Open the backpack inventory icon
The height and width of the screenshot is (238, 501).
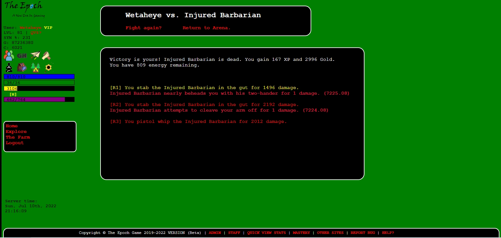(x=22, y=67)
